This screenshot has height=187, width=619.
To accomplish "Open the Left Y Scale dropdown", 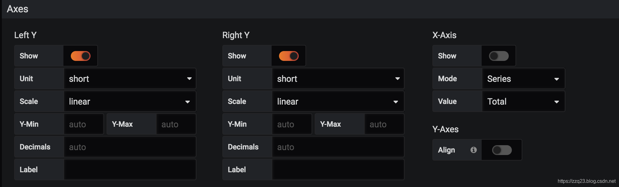I will (x=130, y=101).
